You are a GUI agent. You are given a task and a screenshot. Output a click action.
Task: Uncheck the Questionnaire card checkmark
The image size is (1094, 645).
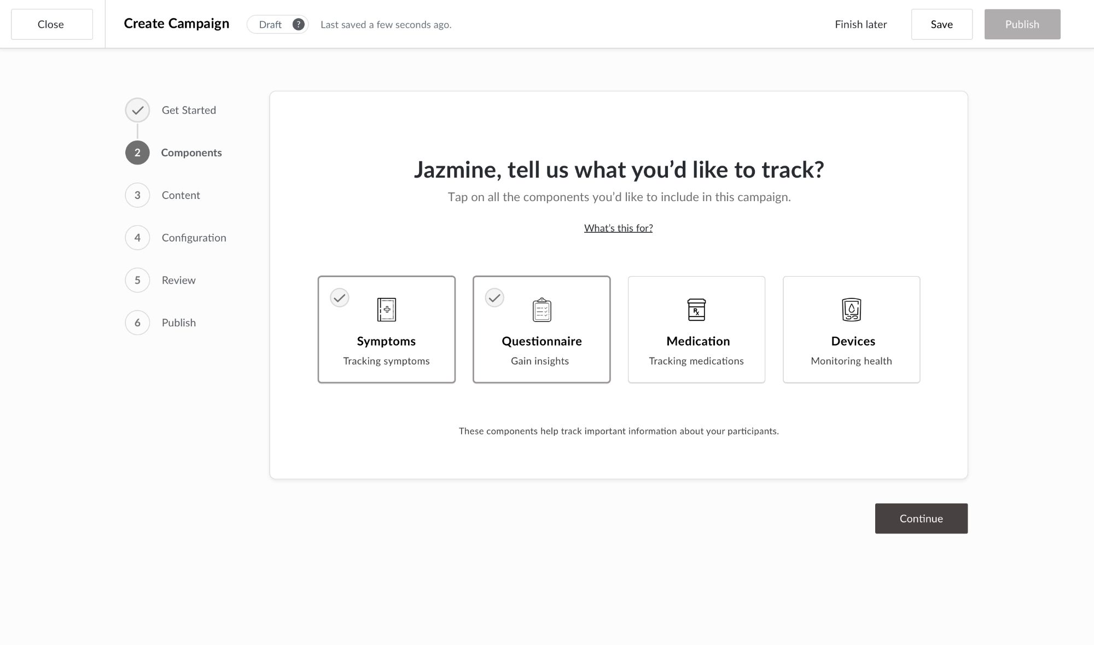[494, 298]
